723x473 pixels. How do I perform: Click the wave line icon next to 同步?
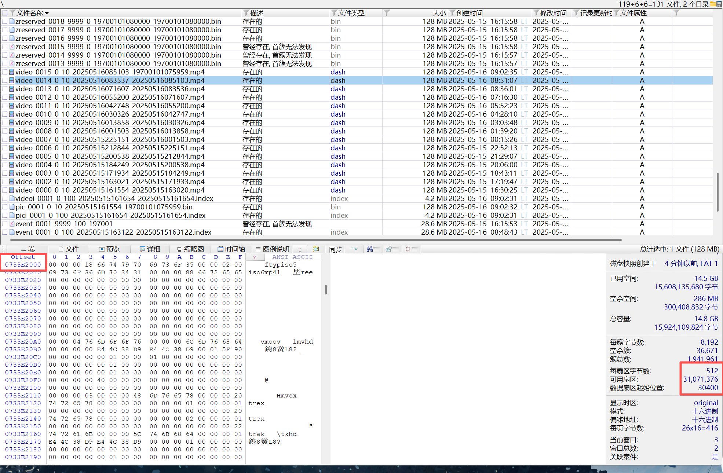[x=354, y=249]
